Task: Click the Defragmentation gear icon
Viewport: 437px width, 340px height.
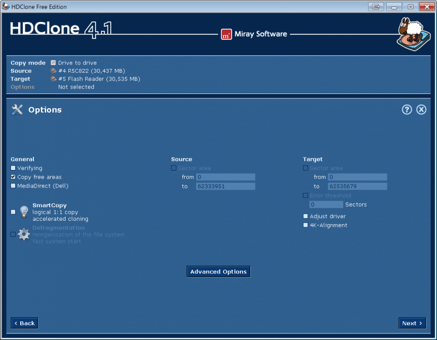Action: click(23, 234)
